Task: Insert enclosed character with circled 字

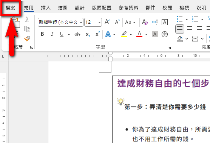Action: [165, 34]
